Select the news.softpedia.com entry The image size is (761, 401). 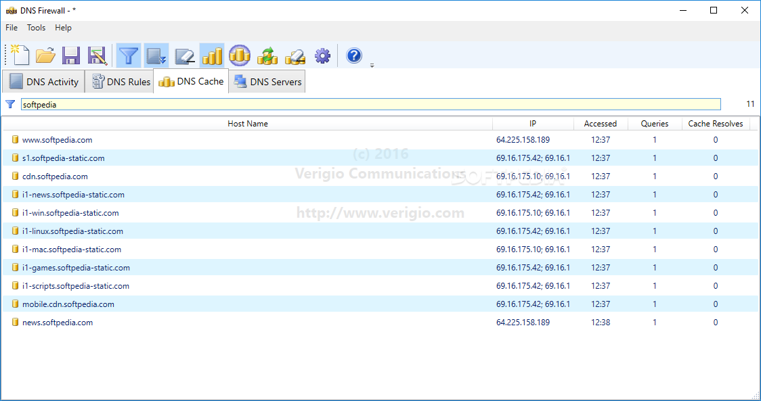coord(380,323)
